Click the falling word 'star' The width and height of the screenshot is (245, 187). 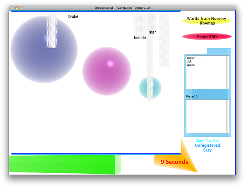pyautogui.click(x=152, y=32)
